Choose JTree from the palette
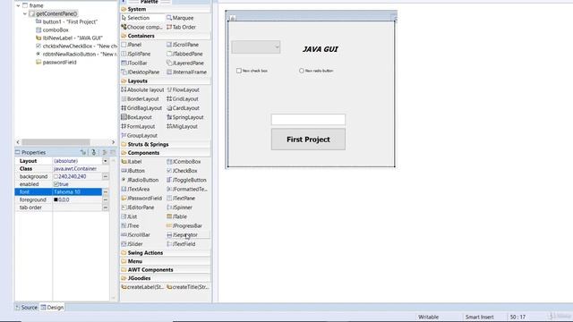The image size is (573, 322). (x=130, y=225)
